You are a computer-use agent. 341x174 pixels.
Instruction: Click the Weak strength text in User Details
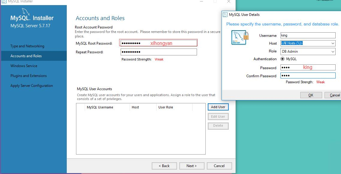(321, 82)
